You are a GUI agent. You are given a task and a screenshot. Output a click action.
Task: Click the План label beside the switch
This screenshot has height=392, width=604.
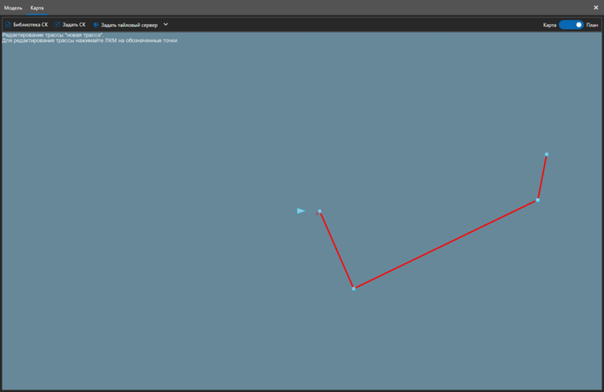tap(592, 25)
